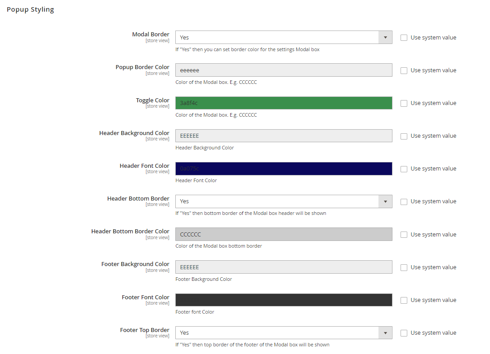The height and width of the screenshot is (354, 490).
Task: Enable system value for Footer Top Border
Action: coord(404,333)
